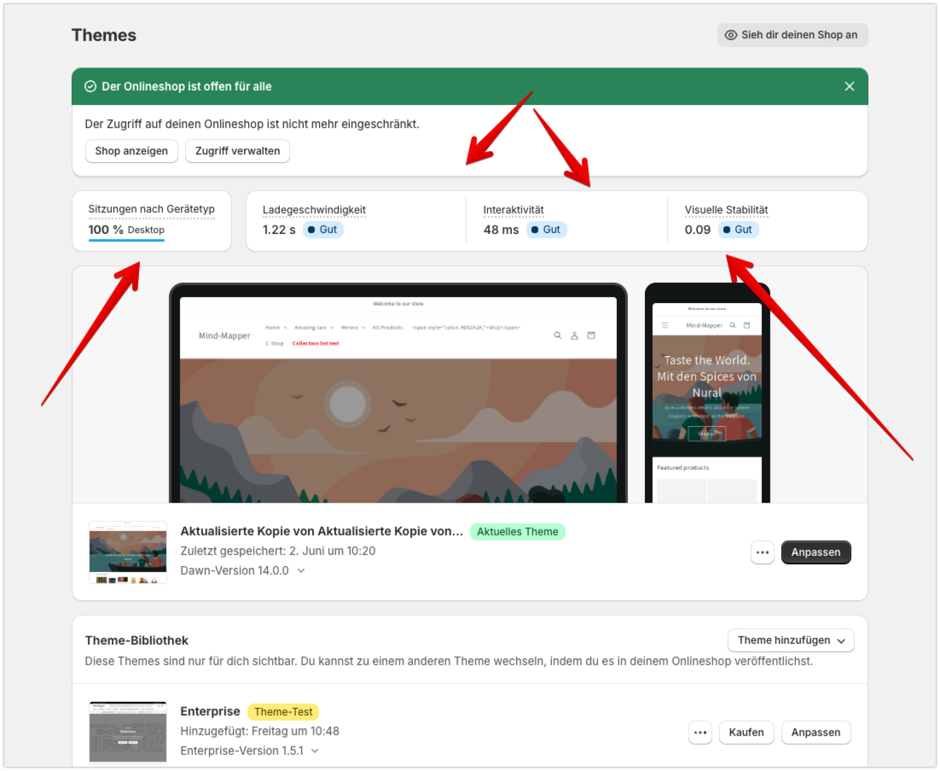Open three-dots menu for current theme
This screenshot has width=940, height=771.
(x=762, y=552)
